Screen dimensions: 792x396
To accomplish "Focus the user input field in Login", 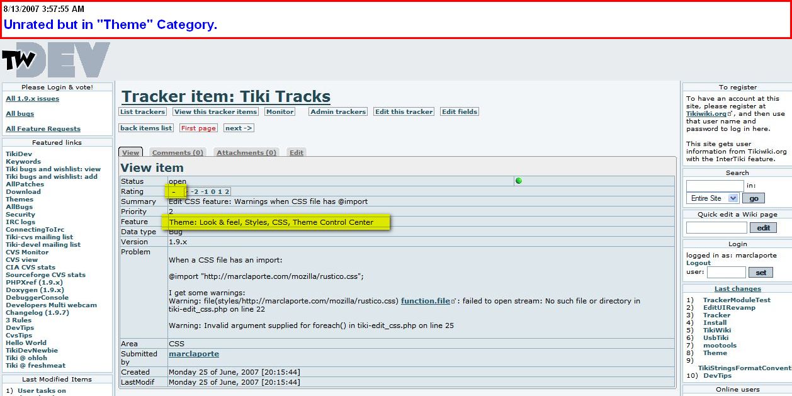I will [x=727, y=273].
